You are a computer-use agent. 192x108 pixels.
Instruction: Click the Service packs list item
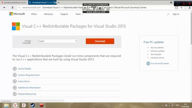[156, 54]
